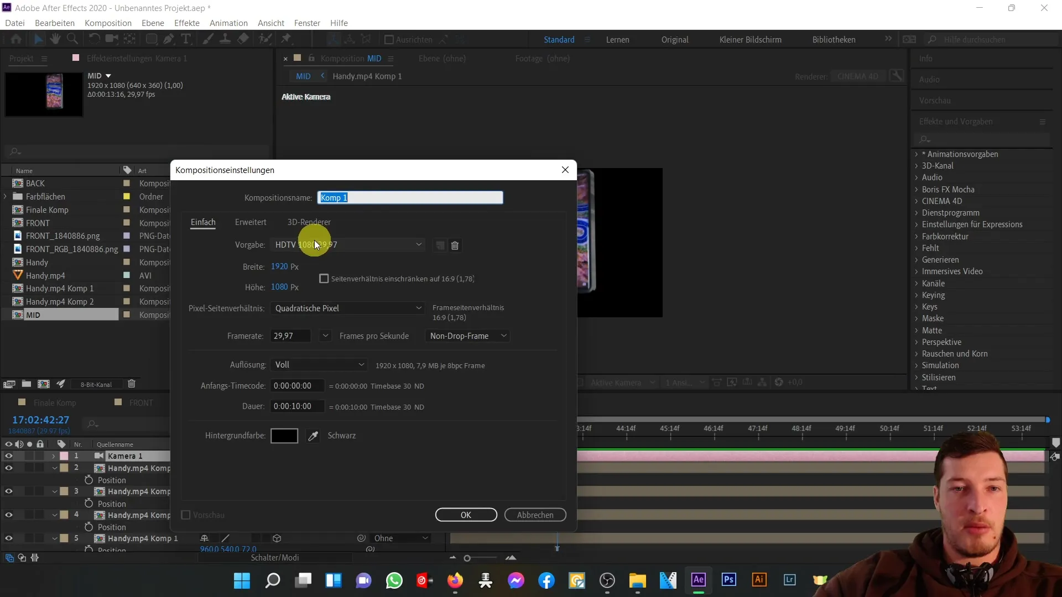Click the Kompositionsname text field
Image resolution: width=1062 pixels, height=597 pixels.
click(x=410, y=198)
